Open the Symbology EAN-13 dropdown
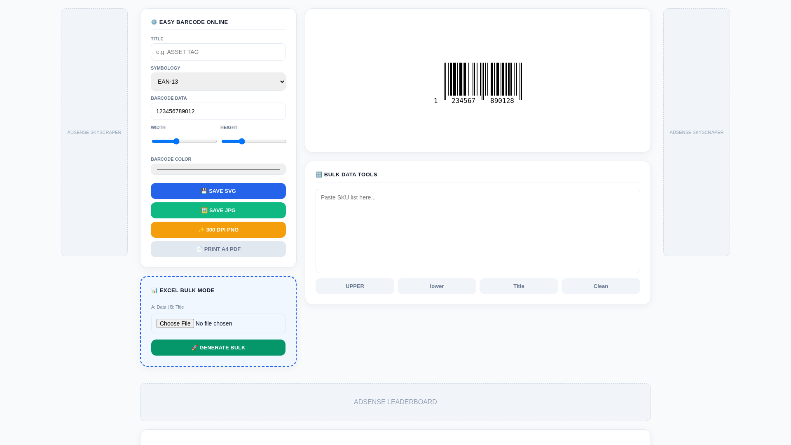The image size is (791, 445). click(x=218, y=82)
